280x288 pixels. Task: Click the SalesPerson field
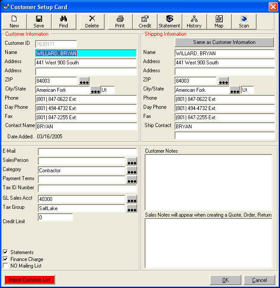point(82,161)
